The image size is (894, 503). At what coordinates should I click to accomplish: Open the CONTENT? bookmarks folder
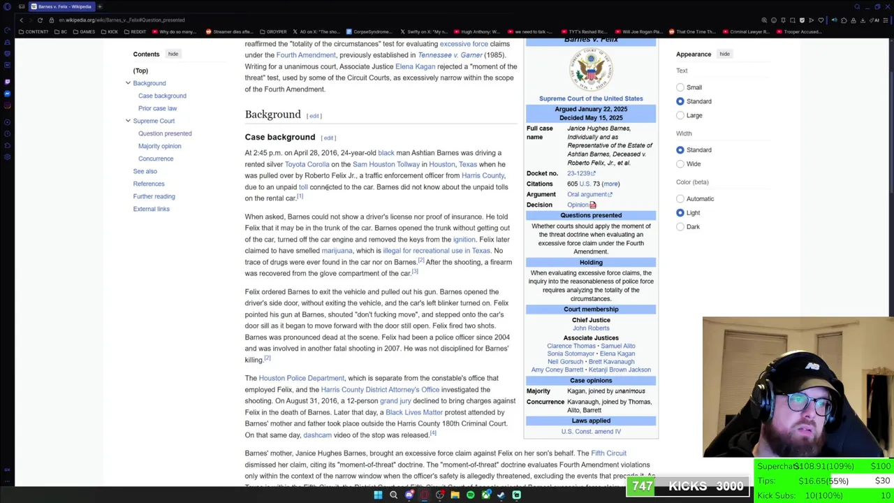tap(34, 31)
